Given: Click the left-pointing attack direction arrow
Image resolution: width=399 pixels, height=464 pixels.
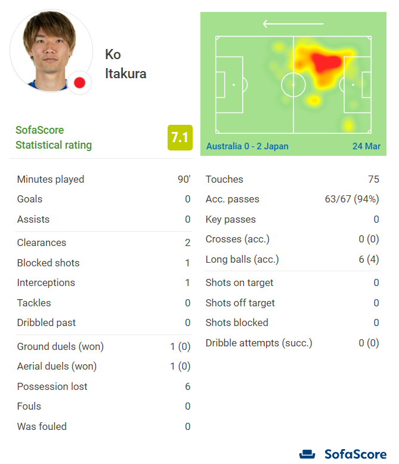Looking at the screenshot, I should (293, 24).
